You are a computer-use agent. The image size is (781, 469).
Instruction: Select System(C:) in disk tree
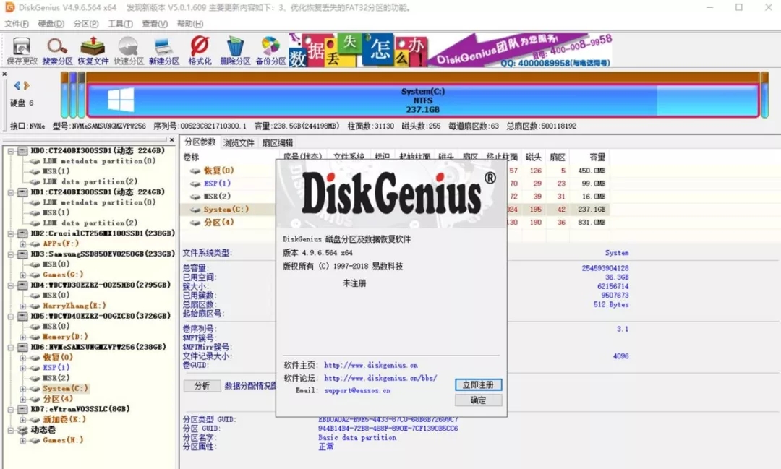65,388
